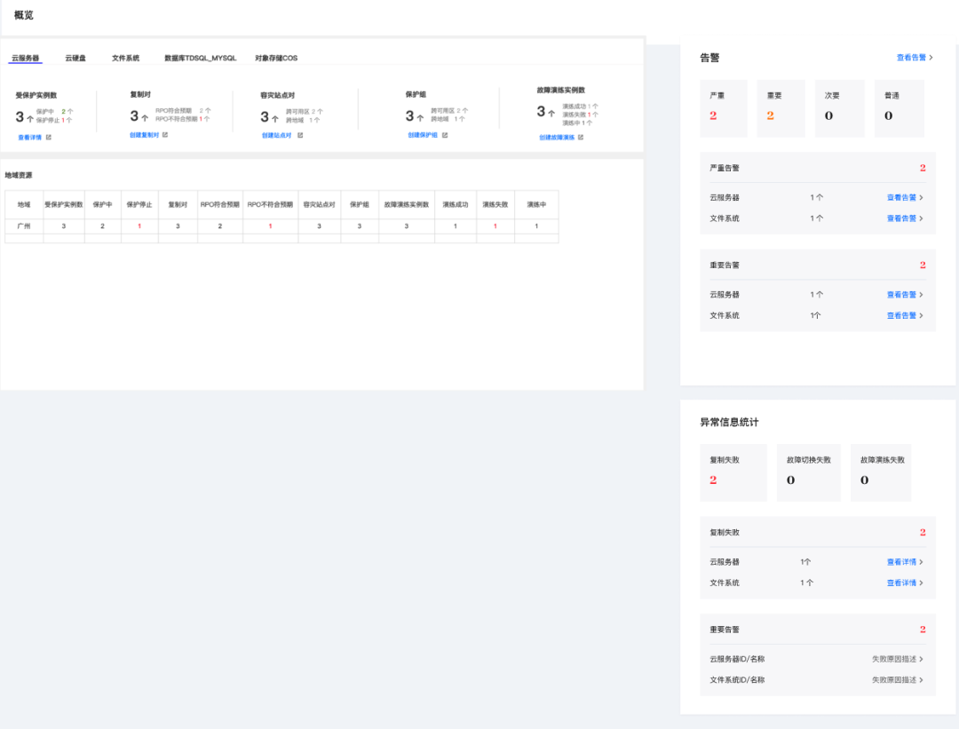The height and width of the screenshot is (729, 959).
Task: Expand 失败原因描述 for 文件系统ID/名称
Action: 897,679
